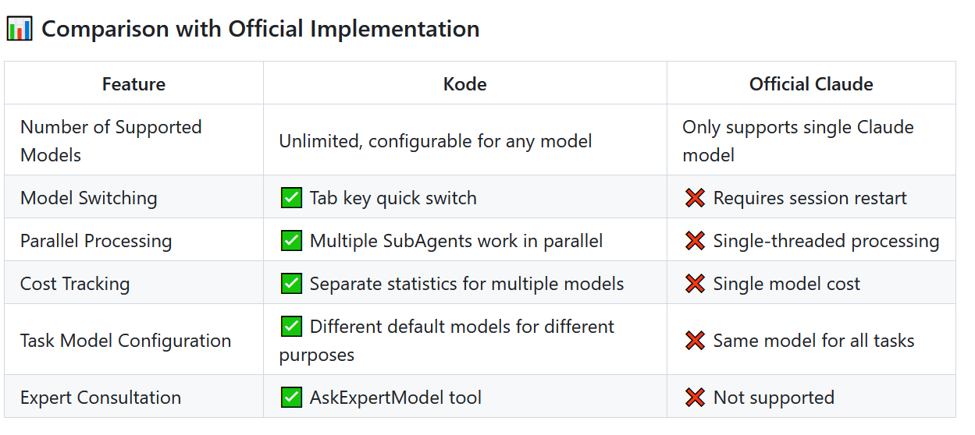This screenshot has width=975, height=435.
Task: Select the Model Switching row label
Action: pos(89,198)
